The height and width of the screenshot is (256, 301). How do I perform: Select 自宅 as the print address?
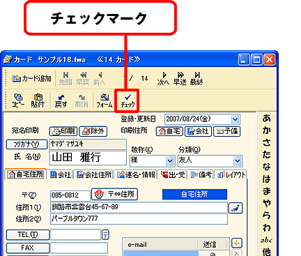pos(169,131)
